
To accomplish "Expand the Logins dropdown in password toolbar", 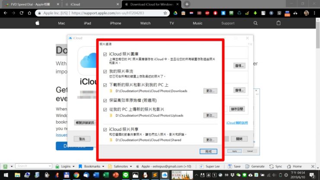I will point(73,166).
